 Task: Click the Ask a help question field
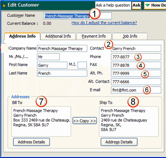113,6
